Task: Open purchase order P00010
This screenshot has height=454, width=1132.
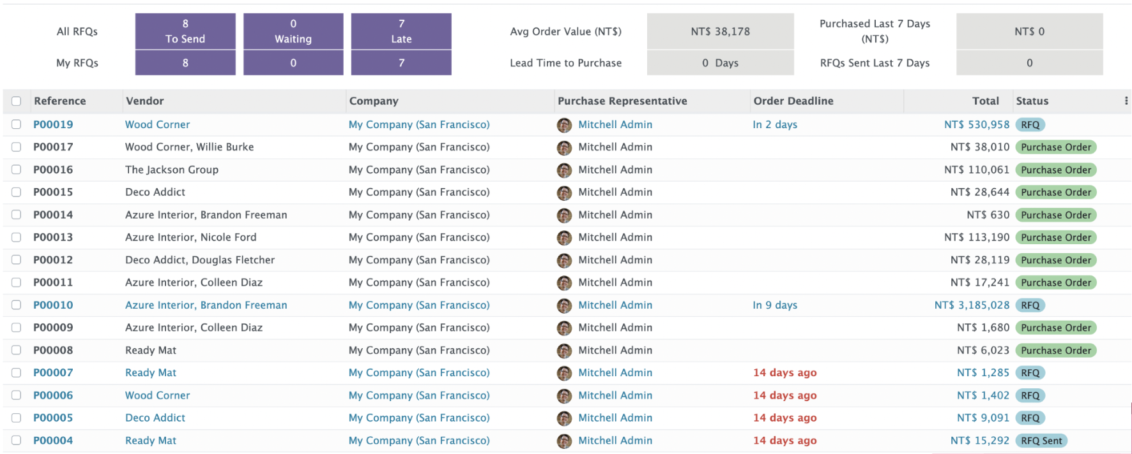Action: click(x=53, y=305)
